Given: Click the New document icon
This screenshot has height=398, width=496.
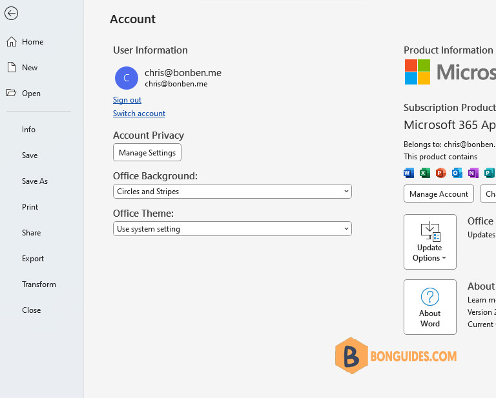Looking at the screenshot, I should [x=12, y=67].
